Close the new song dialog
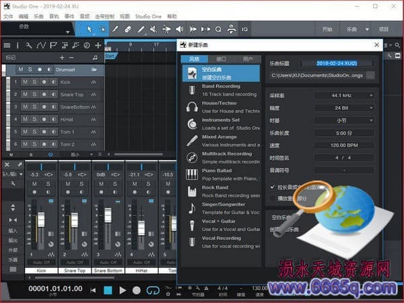 pyautogui.click(x=376, y=45)
